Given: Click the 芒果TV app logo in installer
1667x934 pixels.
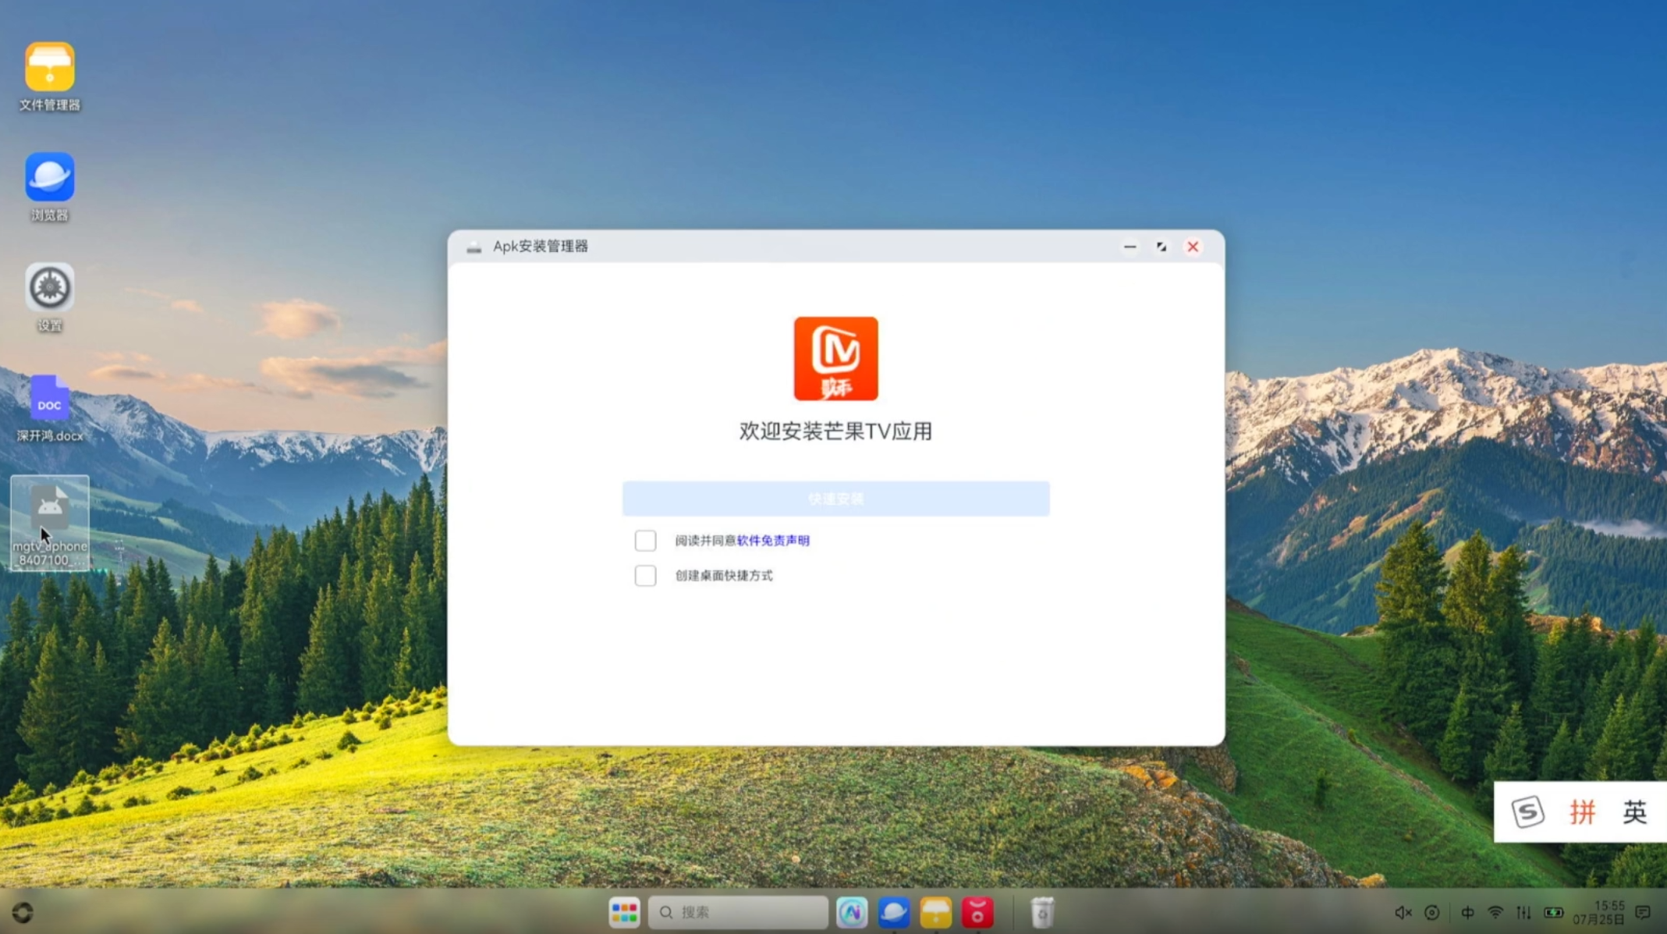Looking at the screenshot, I should coord(835,358).
